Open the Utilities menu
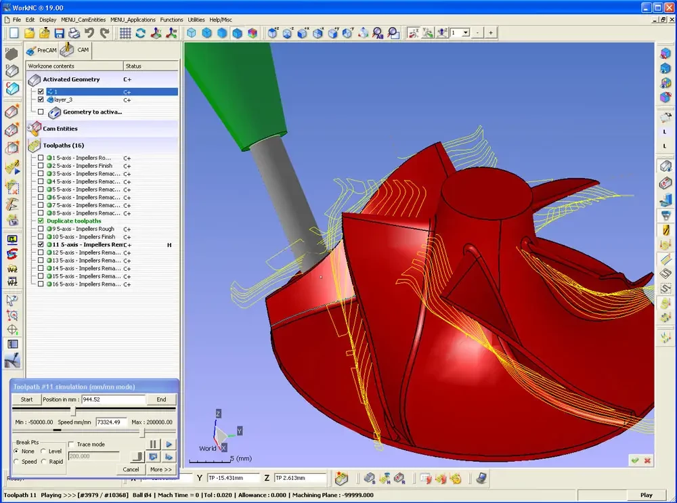The image size is (677, 503). [x=196, y=20]
